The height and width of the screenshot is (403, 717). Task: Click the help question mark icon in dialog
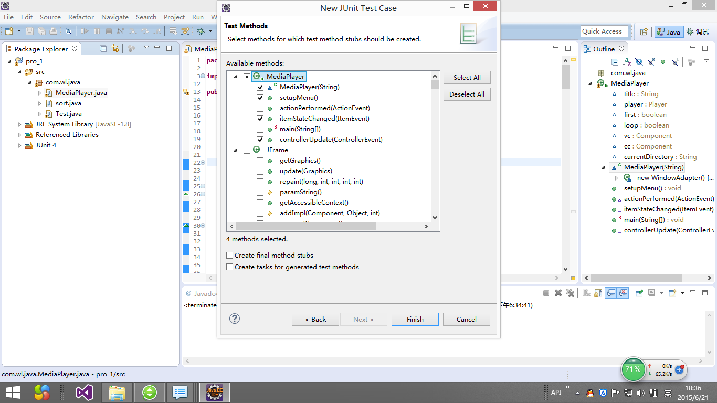(235, 319)
